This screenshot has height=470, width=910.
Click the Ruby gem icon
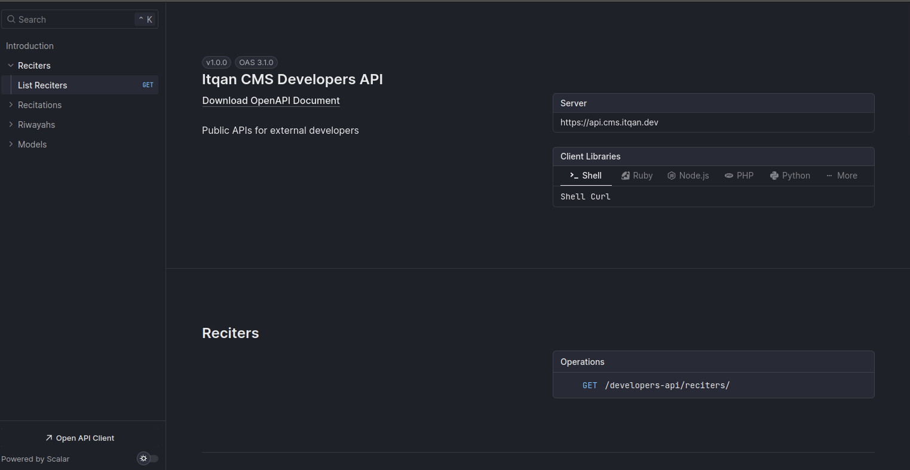(x=626, y=176)
